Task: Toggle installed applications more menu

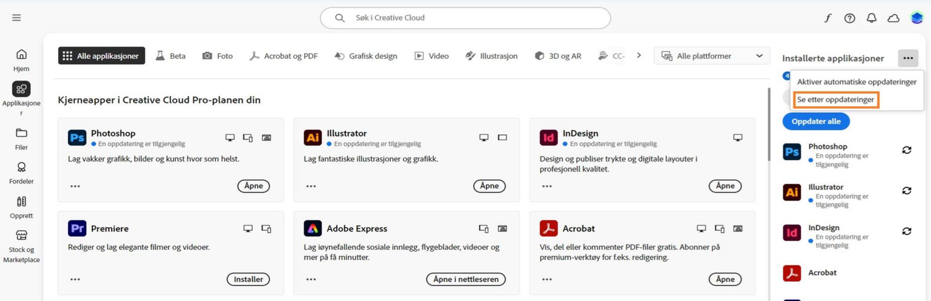Action: (x=908, y=58)
